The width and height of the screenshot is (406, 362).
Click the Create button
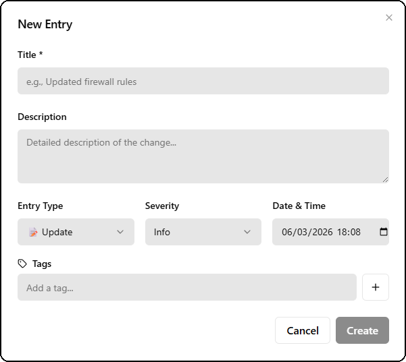pyautogui.click(x=362, y=330)
